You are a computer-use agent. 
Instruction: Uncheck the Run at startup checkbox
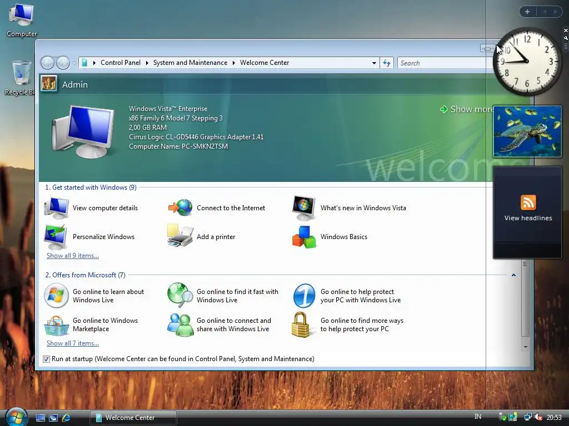pyautogui.click(x=46, y=359)
